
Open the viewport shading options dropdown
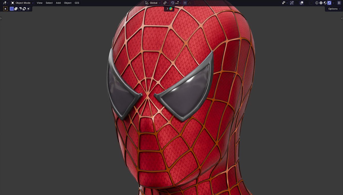pyautogui.click(x=333, y=3)
